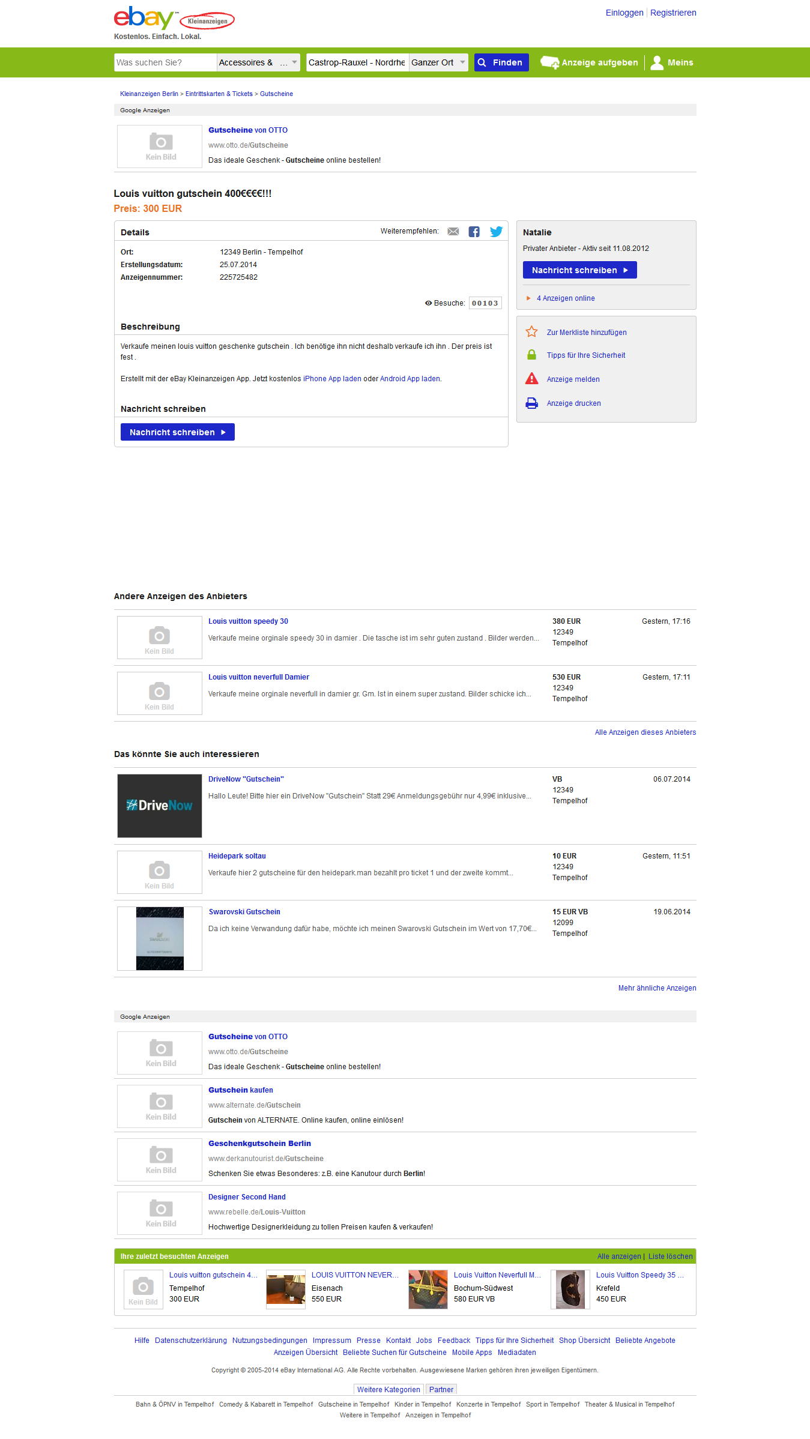Open Datenschutzerklärung footer link
The width and height of the screenshot is (810, 1439).
pos(191,1341)
